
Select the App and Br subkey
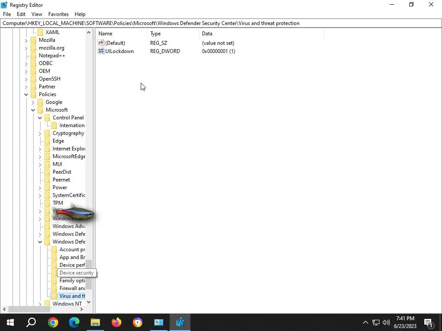[x=72, y=257]
